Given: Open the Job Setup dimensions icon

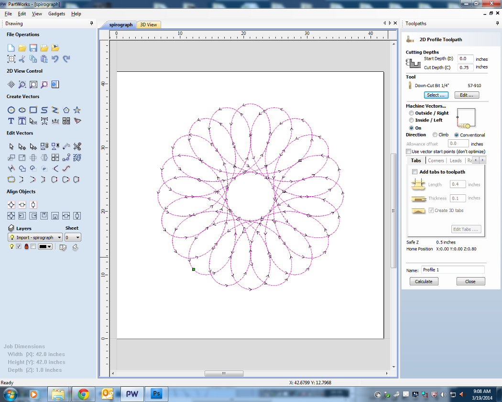Looking at the screenshot, I should [x=11, y=59].
